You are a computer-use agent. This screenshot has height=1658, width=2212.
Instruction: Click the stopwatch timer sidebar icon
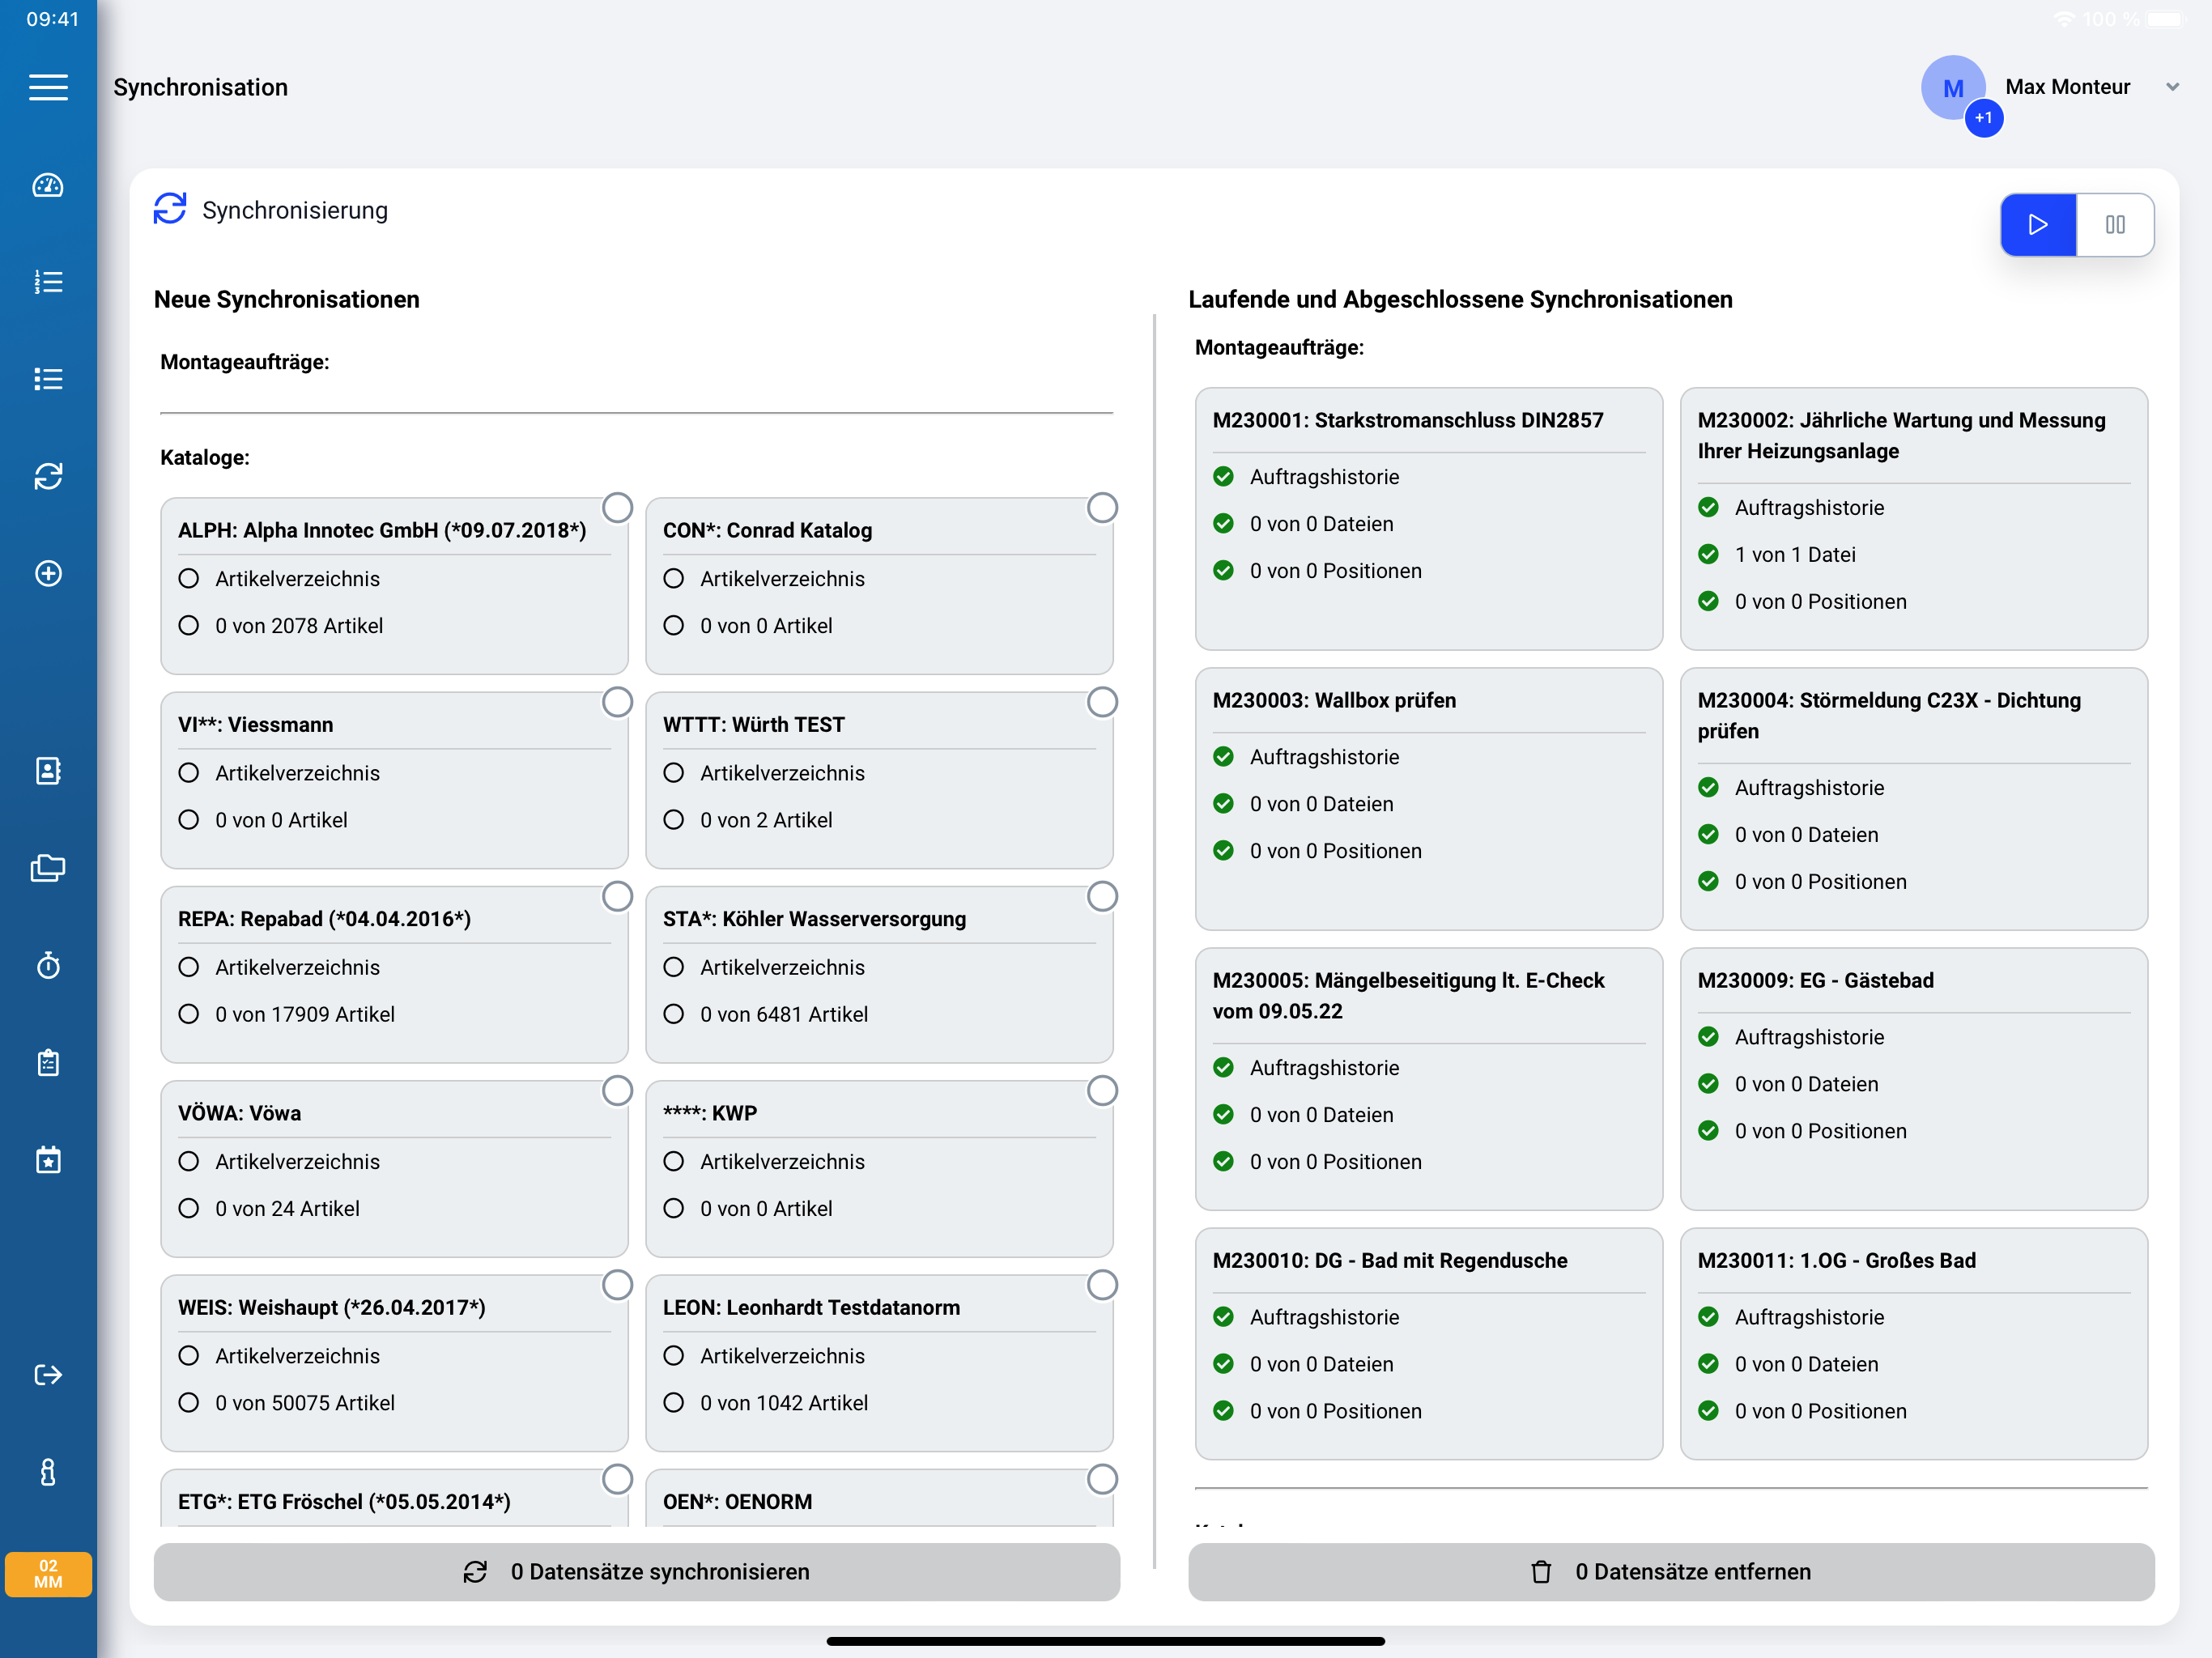click(x=48, y=965)
